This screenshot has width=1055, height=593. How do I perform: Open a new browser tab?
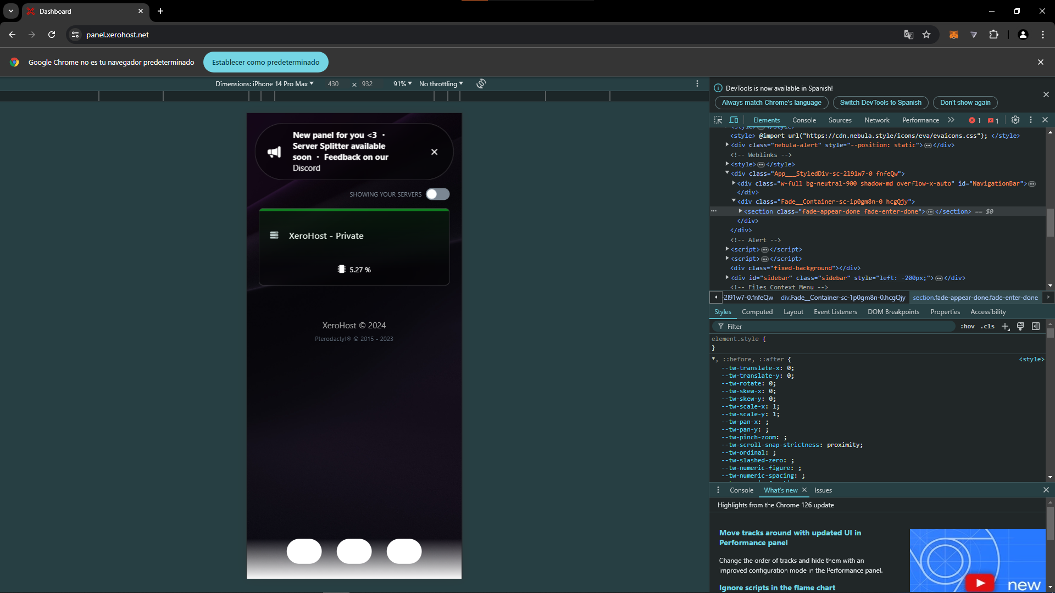click(x=160, y=11)
